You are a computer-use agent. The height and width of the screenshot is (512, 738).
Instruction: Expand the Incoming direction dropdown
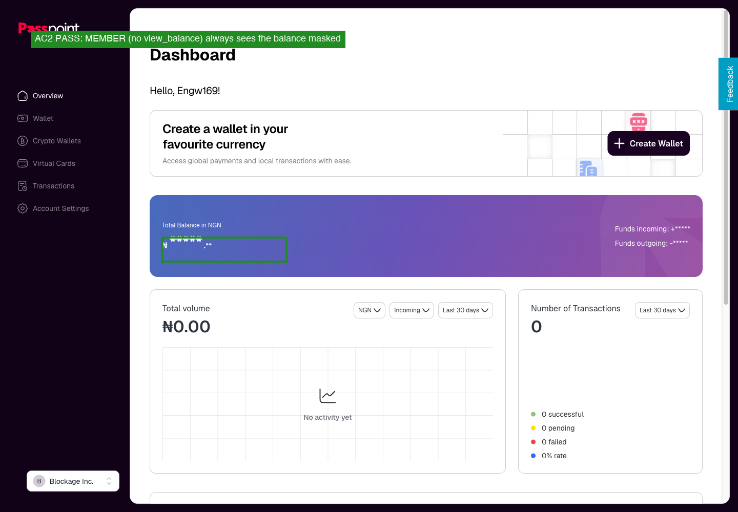(x=412, y=310)
